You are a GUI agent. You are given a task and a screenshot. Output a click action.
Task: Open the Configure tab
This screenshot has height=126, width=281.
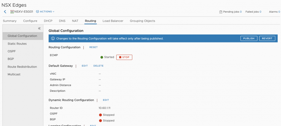tap(30, 21)
